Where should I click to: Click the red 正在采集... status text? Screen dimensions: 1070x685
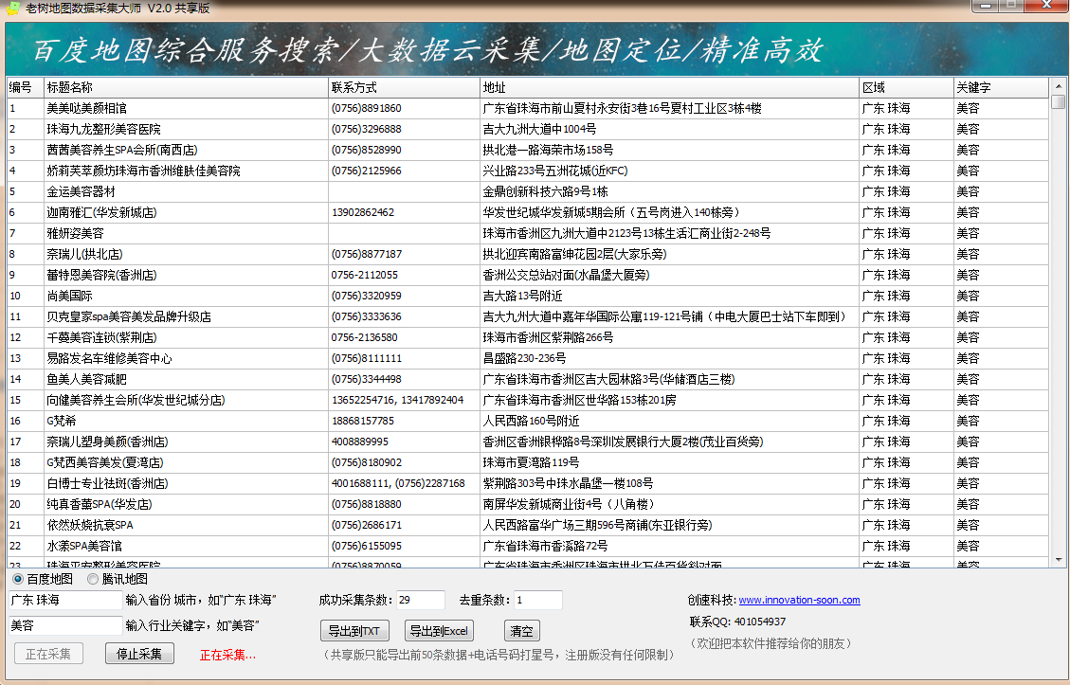click(x=227, y=656)
